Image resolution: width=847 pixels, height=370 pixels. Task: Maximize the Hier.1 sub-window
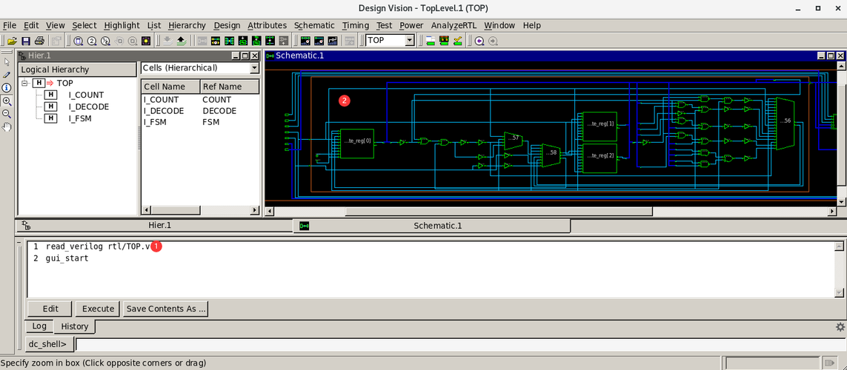coord(245,56)
